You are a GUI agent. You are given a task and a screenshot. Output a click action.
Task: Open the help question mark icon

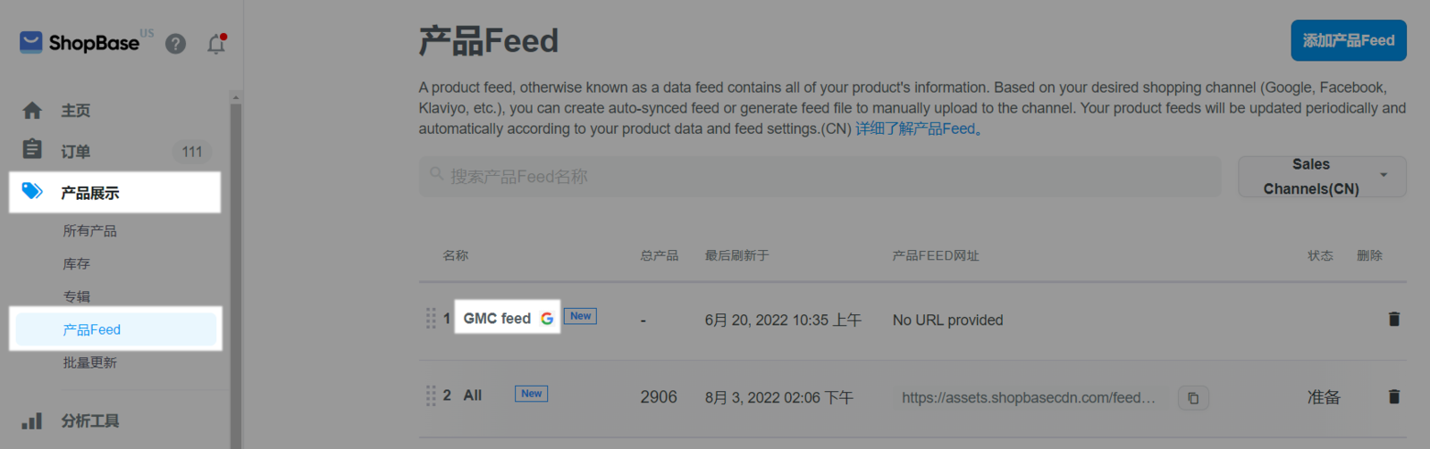pyautogui.click(x=176, y=44)
